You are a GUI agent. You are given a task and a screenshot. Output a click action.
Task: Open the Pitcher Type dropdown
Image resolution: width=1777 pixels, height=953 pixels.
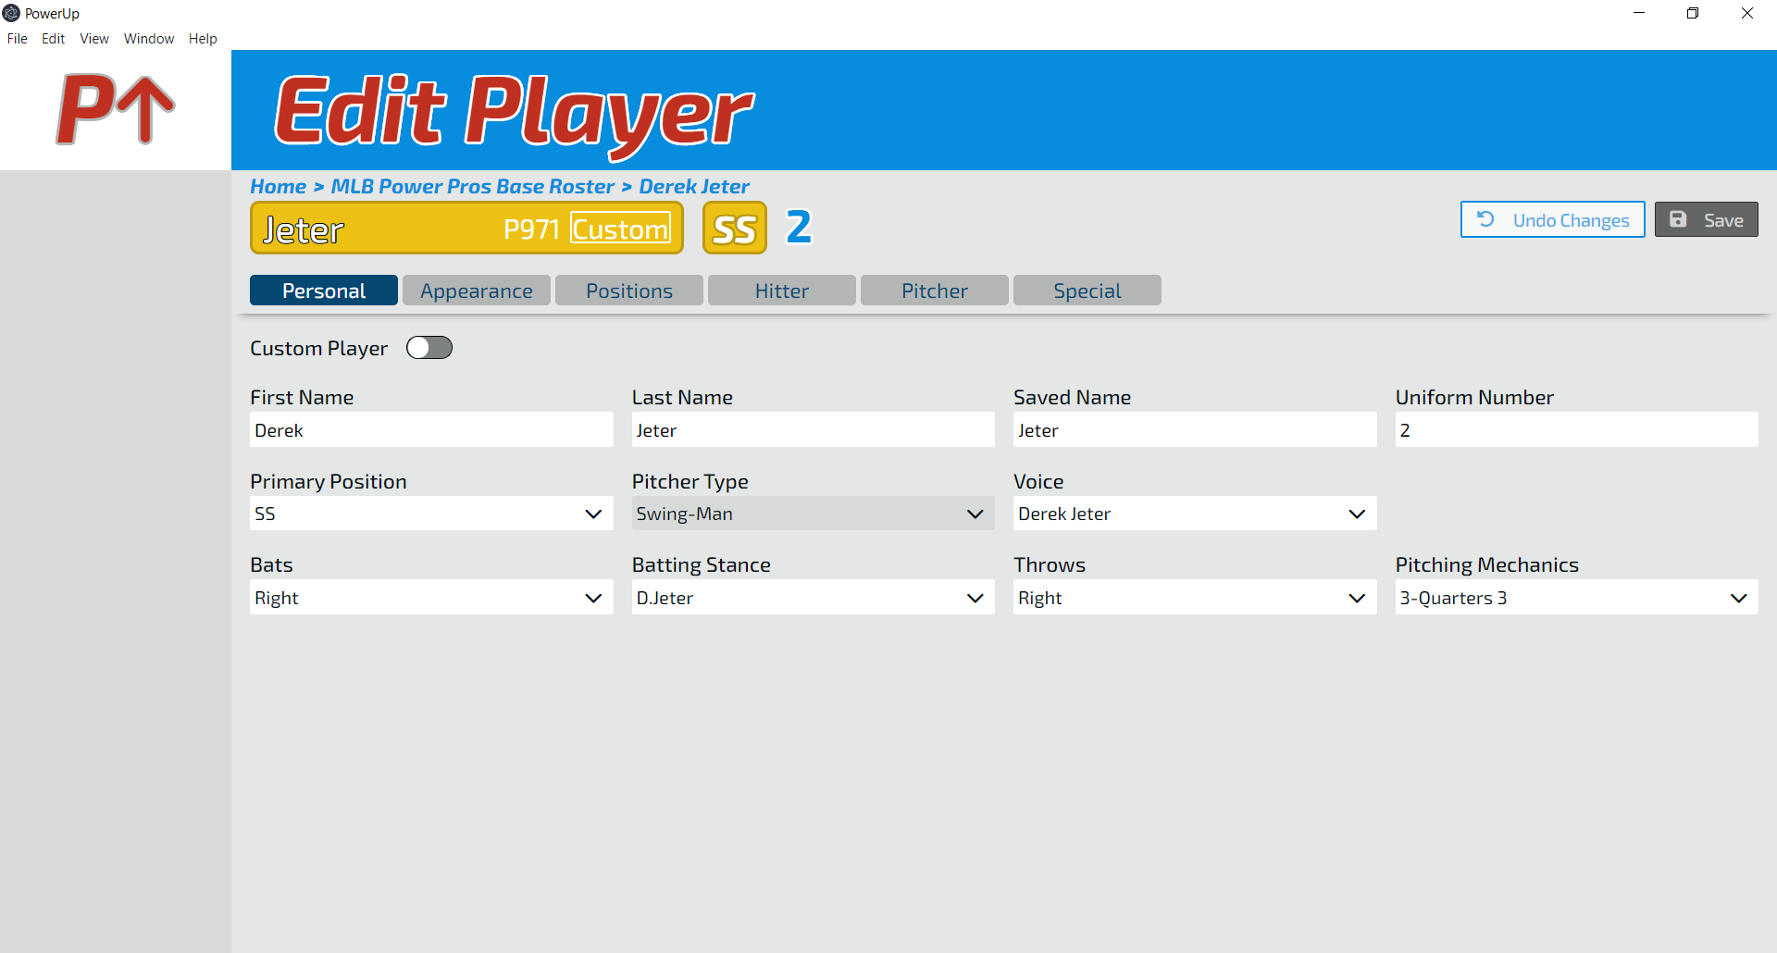tap(813, 514)
